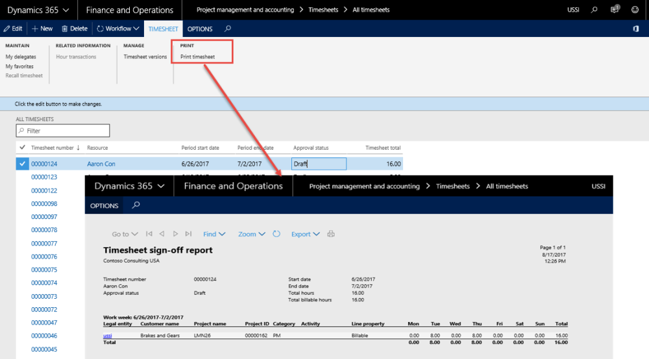The width and height of the screenshot is (649, 359).
Task: Switch to the OPTIONS ribbon tab
Action: click(200, 29)
